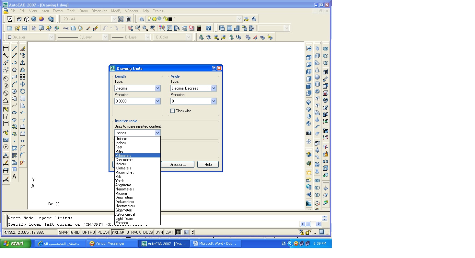Select the Mirror tool
The image size is (475, 258).
tap(23, 63)
